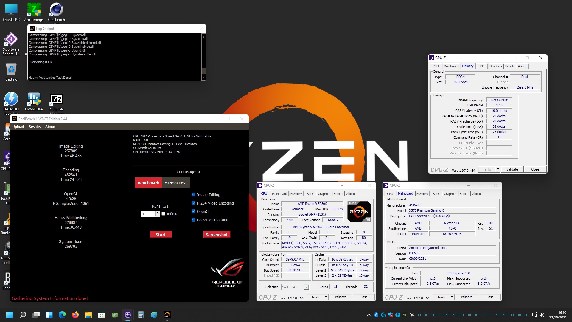Viewport: 572px width, 322px height.
Task: Click the Bluetooth tray icon
Action: (376, 315)
